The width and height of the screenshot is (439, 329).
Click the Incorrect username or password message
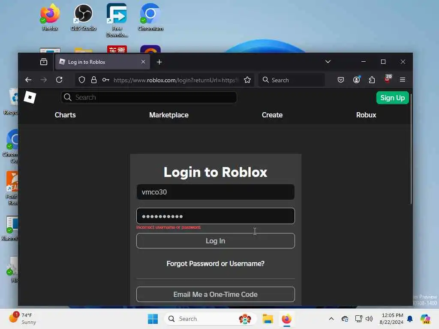pos(168,227)
